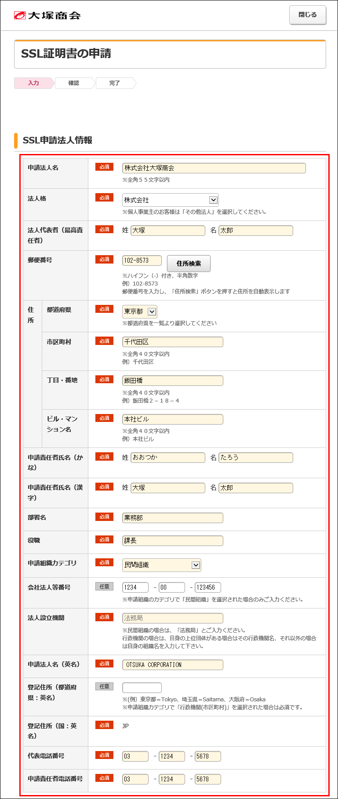Click the 大塚商会 logo
This screenshot has width=338, height=799.
47,15
